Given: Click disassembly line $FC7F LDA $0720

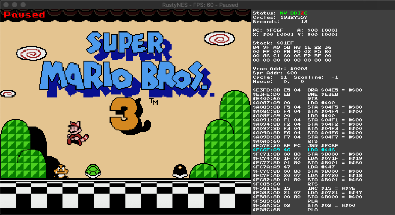Looking at the screenshot, I should 307,176.
